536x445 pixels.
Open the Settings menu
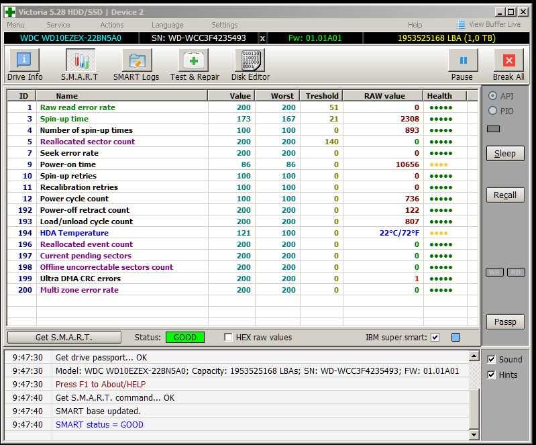[225, 25]
